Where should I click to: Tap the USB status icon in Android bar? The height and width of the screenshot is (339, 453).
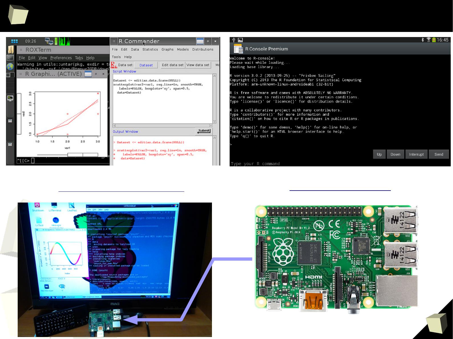pos(234,40)
